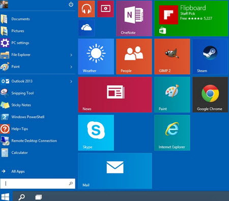229x201 pixels.
Task: Open the Google Chrome tile
Action: point(210,95)
